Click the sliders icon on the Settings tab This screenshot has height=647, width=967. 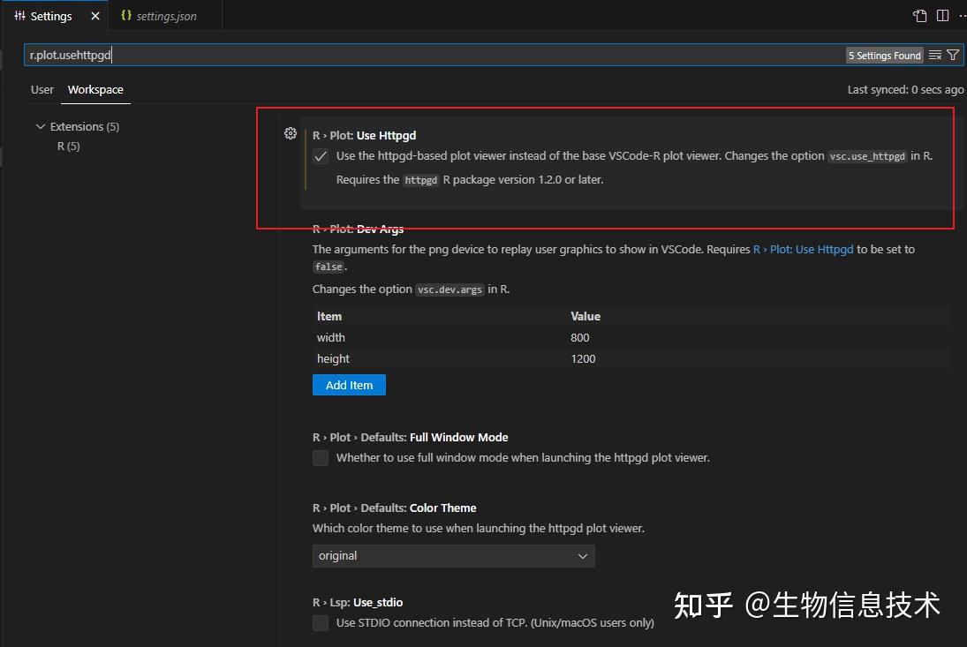[19, 15]
